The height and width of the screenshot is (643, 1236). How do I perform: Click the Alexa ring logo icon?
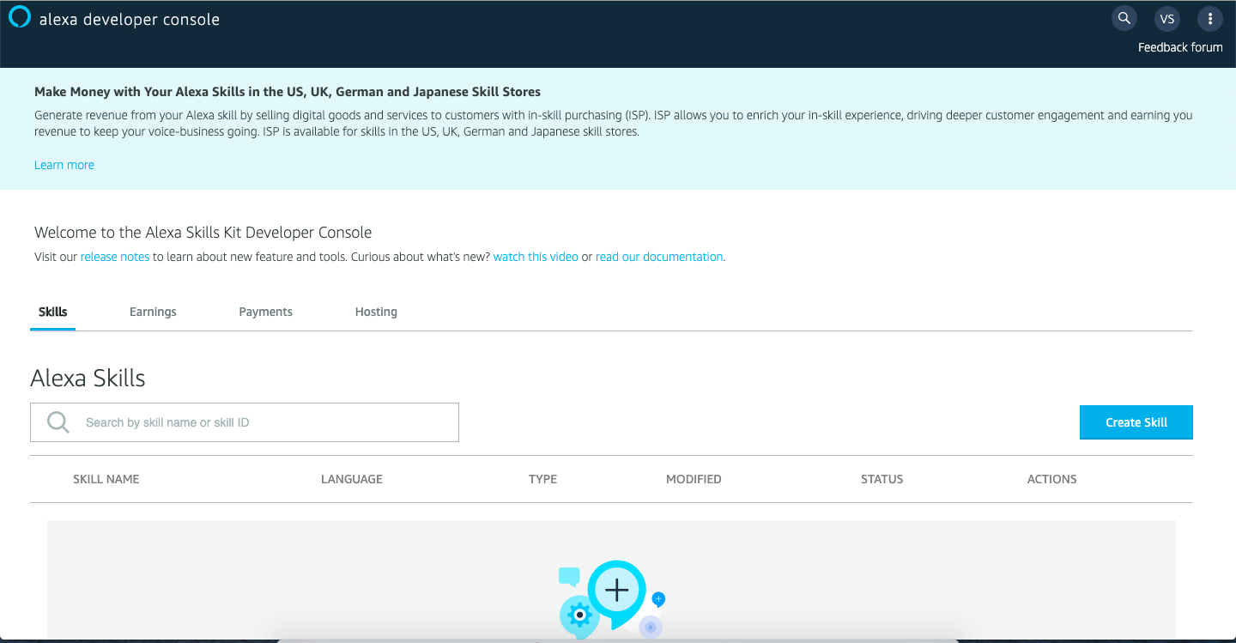(19, 18)
